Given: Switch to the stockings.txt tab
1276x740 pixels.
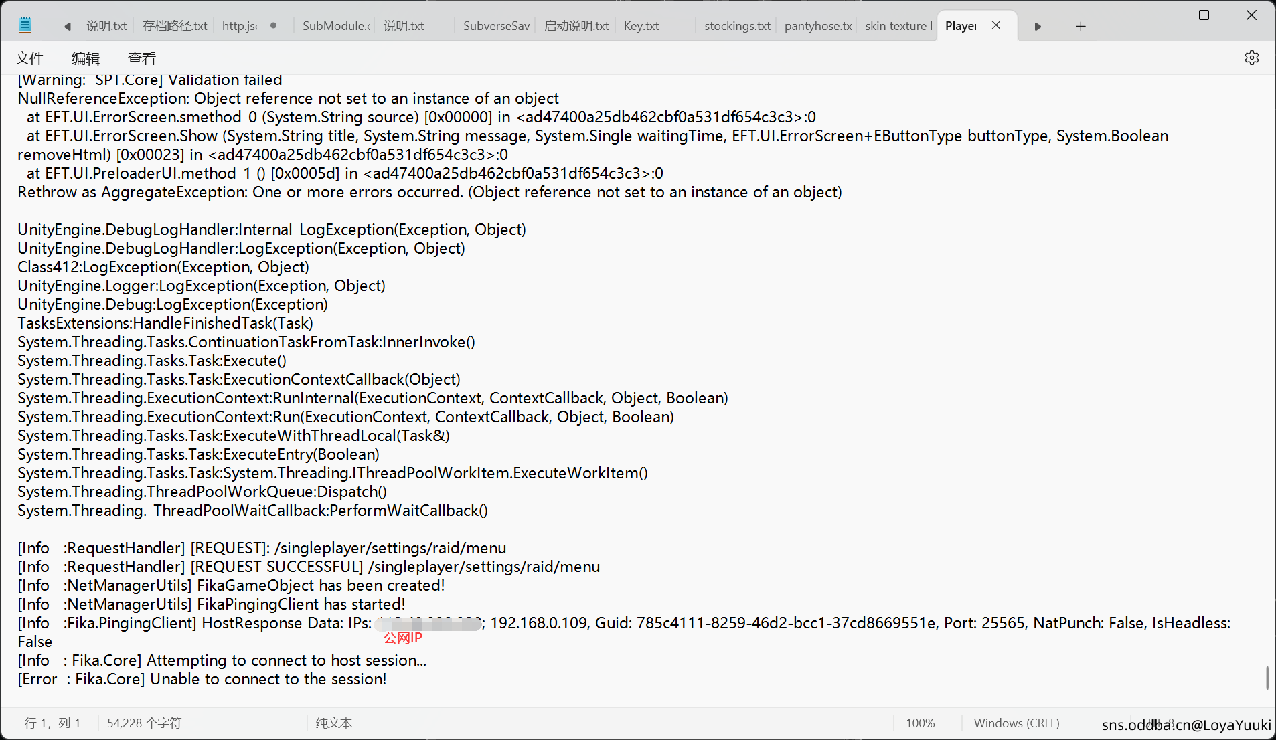Looking at the screenshot, I should pyautogui.click(x=736, y=26).
